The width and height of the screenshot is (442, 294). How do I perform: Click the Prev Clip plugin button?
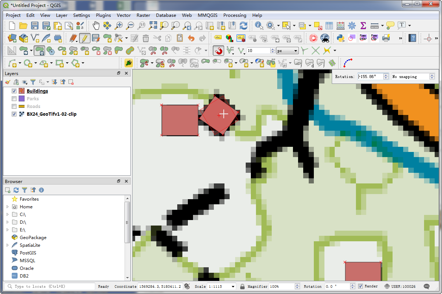pos(374,38)
